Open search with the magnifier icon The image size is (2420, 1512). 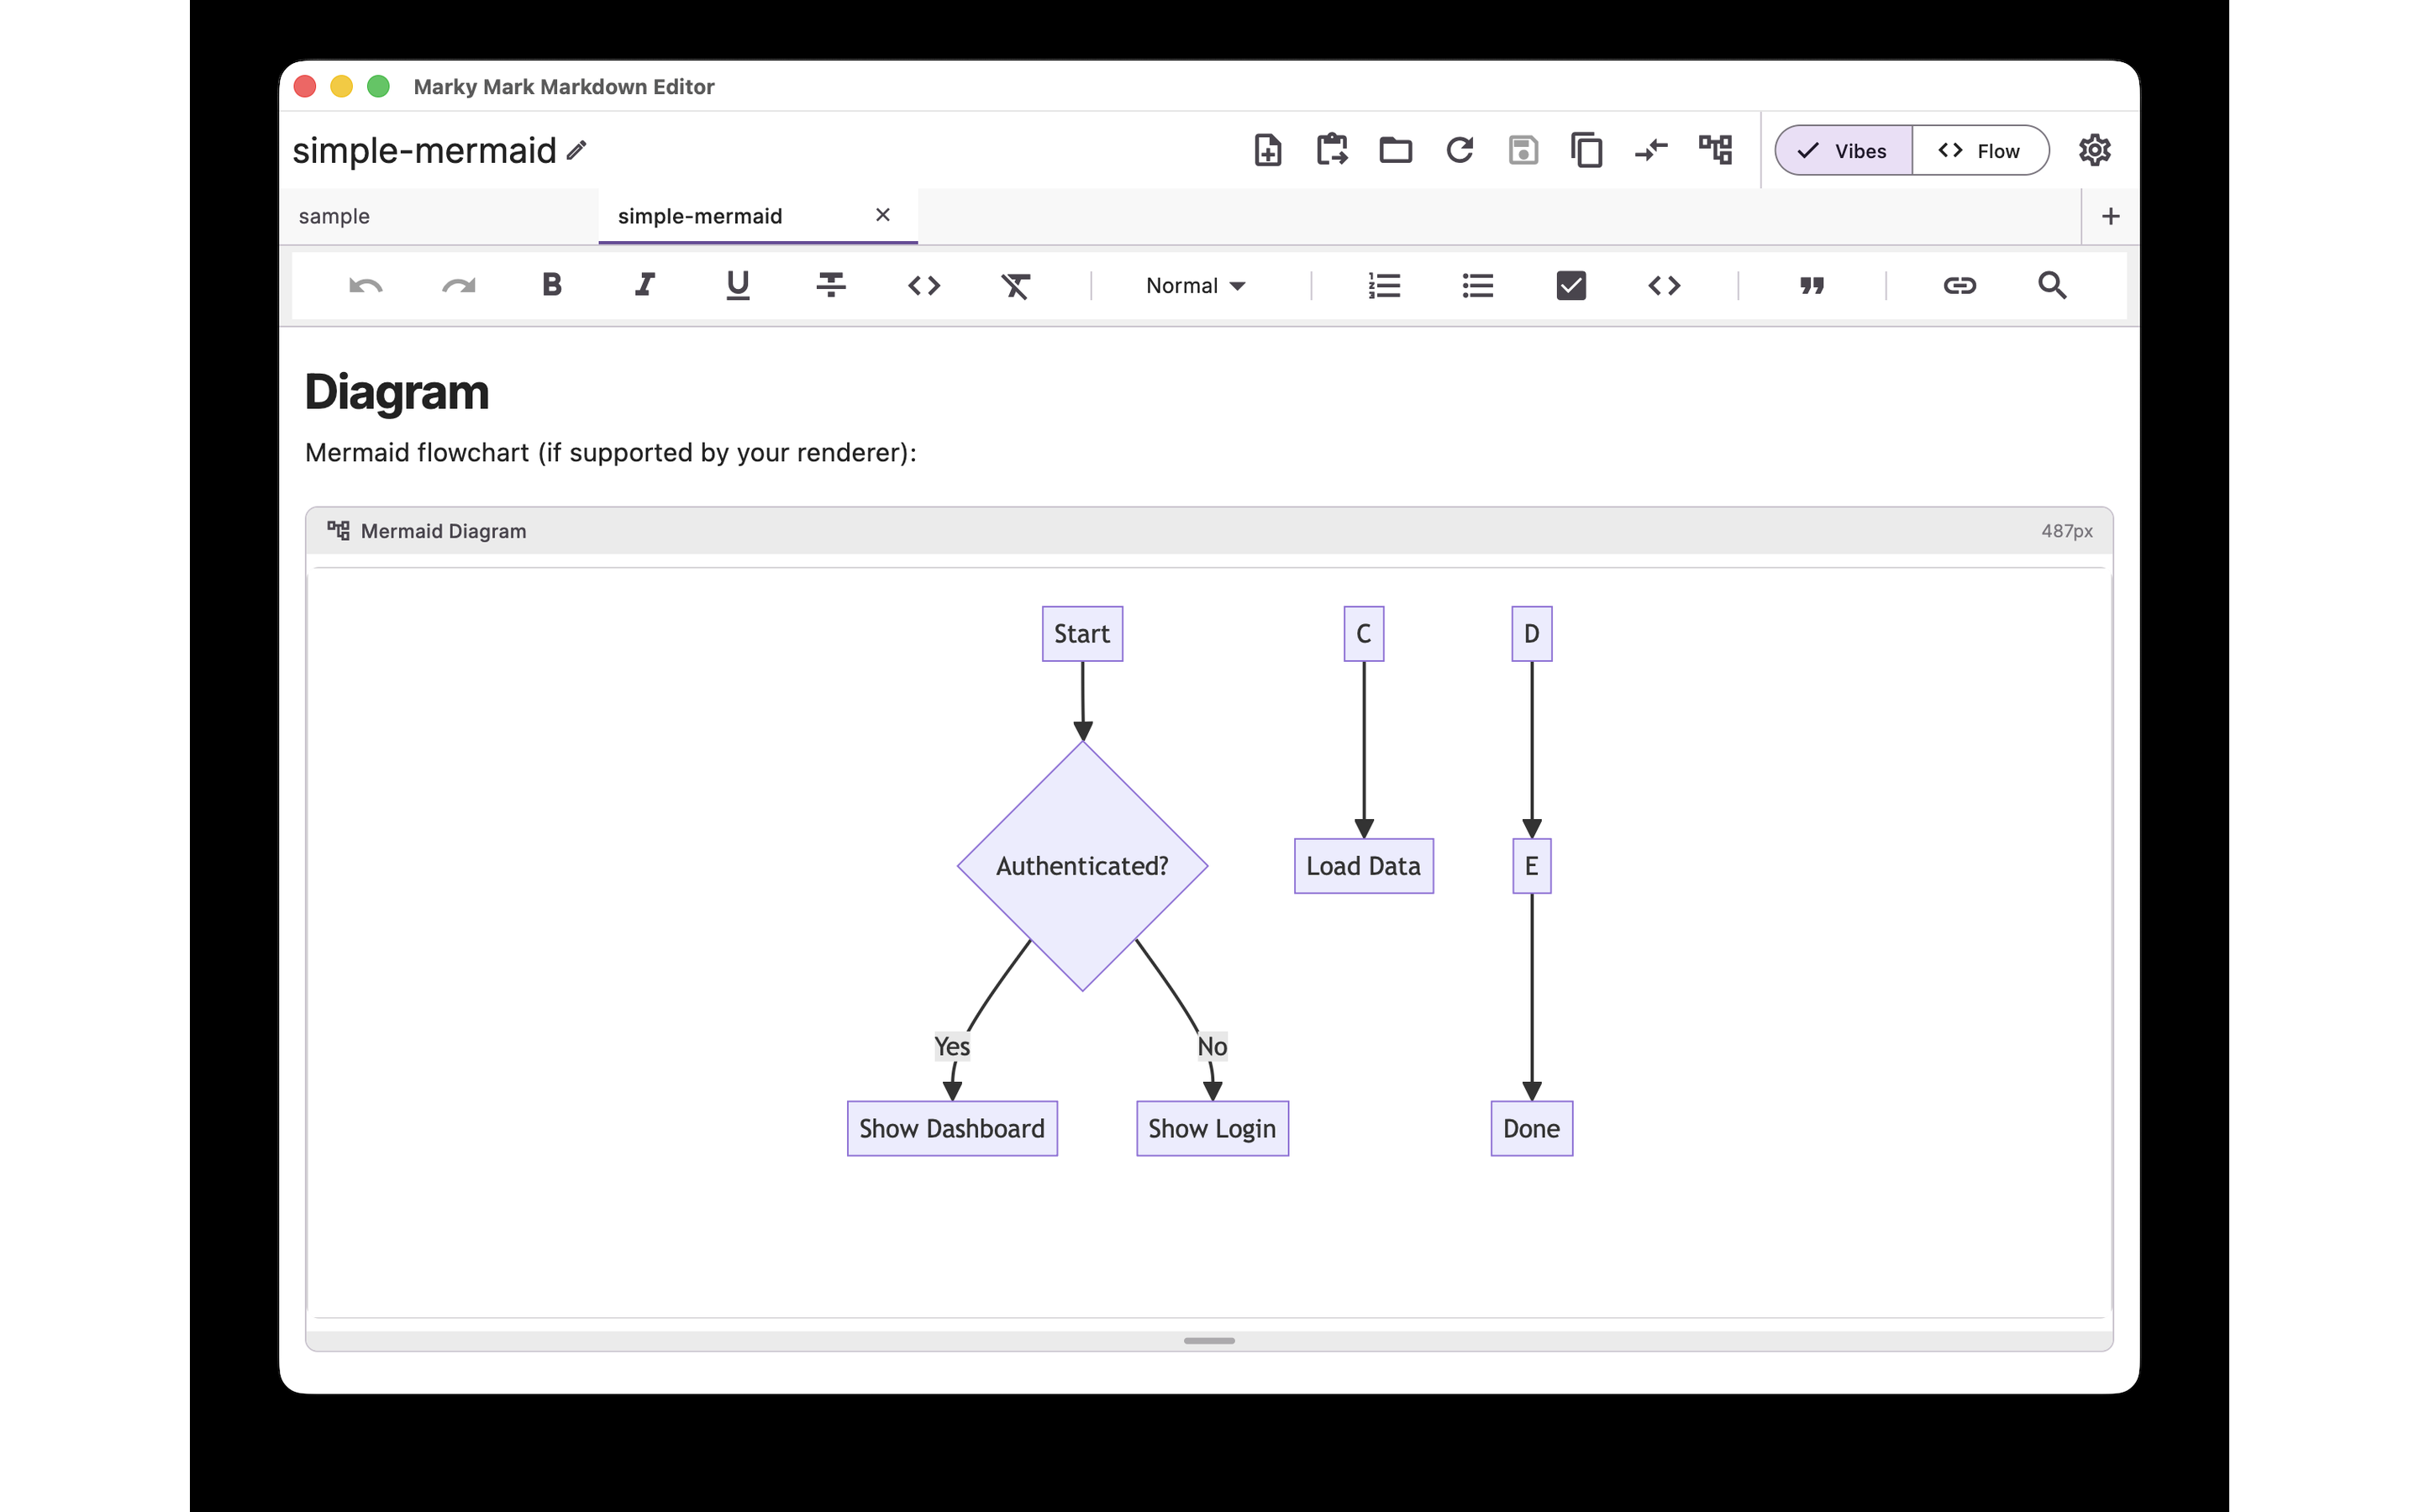[x=2052, y=286]
